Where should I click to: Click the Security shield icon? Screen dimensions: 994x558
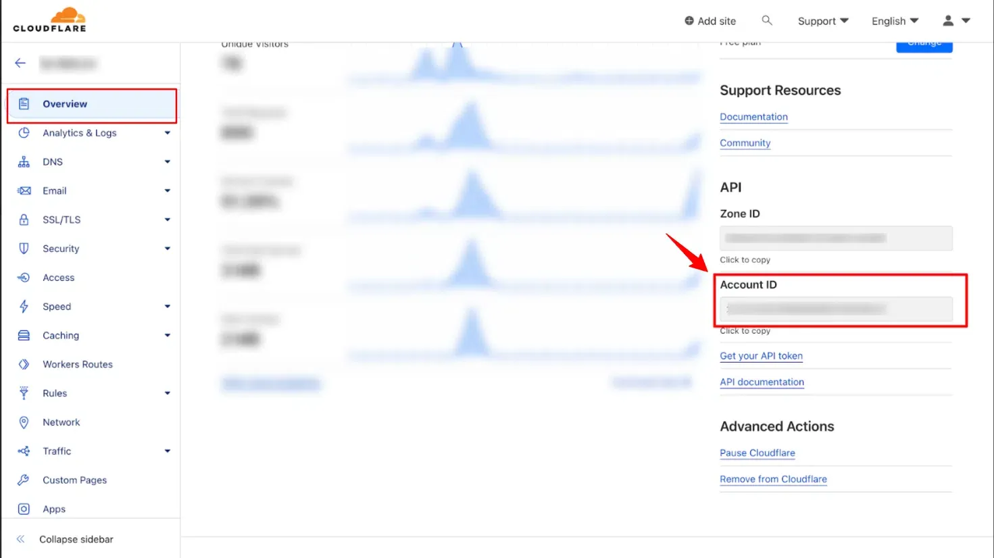[x=24, y=249]
